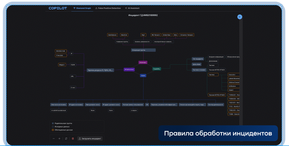Click the Сектор деятельности node

pos(215,105)
